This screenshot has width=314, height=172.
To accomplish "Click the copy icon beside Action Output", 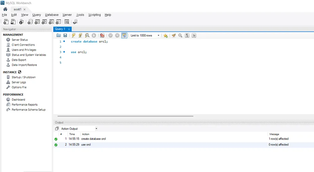I will coord(57,128).
